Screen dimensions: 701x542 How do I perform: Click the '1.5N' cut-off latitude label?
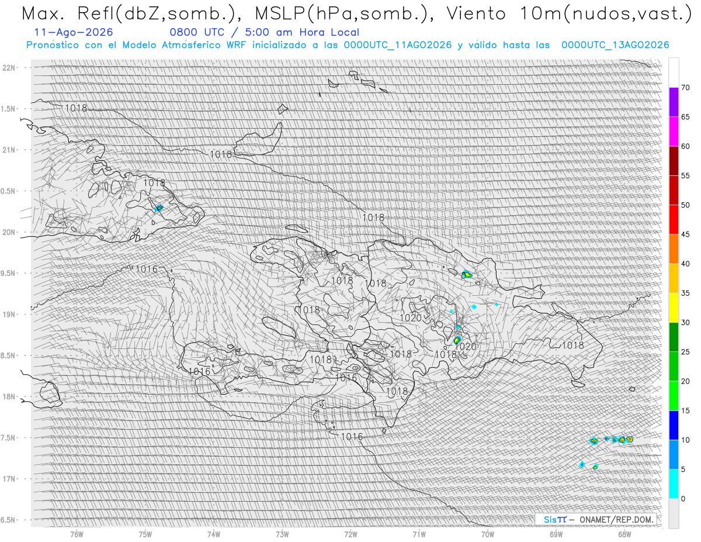click(8, 109)
